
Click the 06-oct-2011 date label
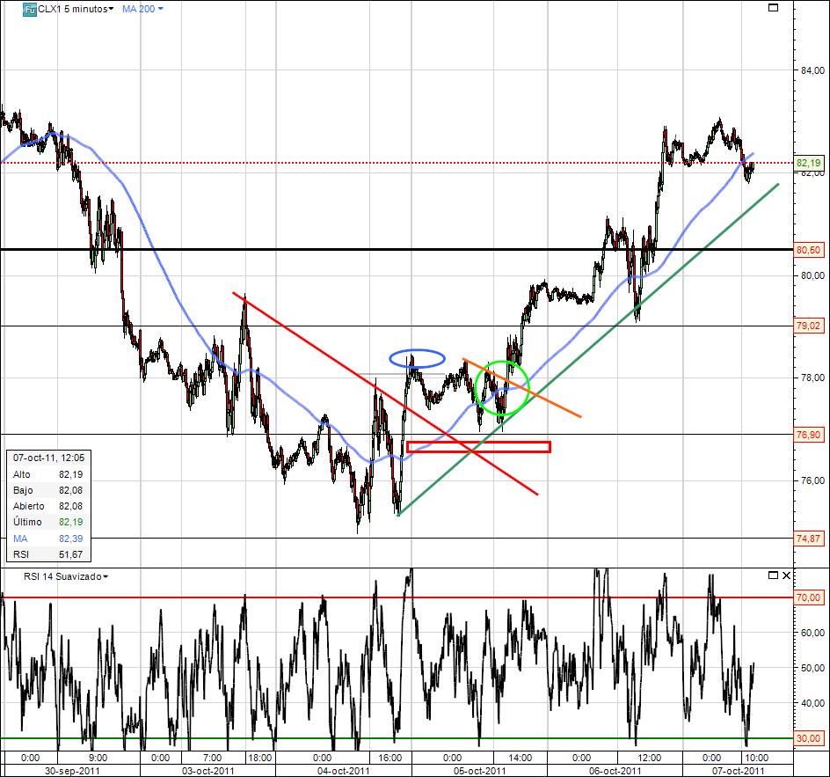pos(615,771)
